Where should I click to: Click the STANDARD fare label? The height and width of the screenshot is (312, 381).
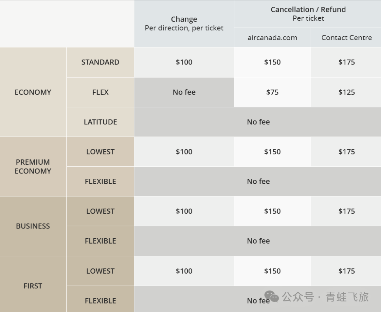coord(100,62)
